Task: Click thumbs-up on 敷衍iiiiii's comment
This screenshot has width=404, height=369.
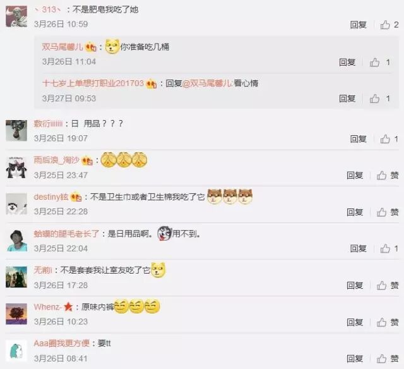Action: pos(385,139)
